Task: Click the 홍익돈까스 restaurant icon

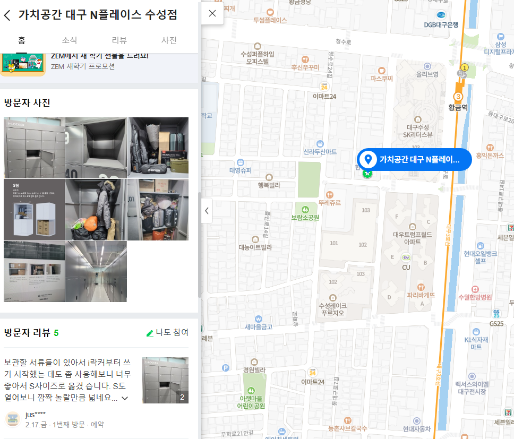Action: coord(490,148)
